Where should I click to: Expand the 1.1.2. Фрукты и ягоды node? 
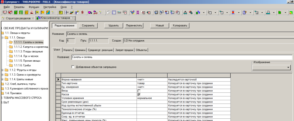(x=2, y=70)
